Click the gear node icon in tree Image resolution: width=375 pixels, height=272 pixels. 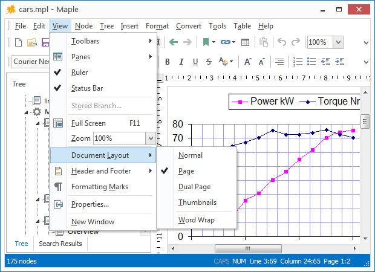click(x=37, y=112)
